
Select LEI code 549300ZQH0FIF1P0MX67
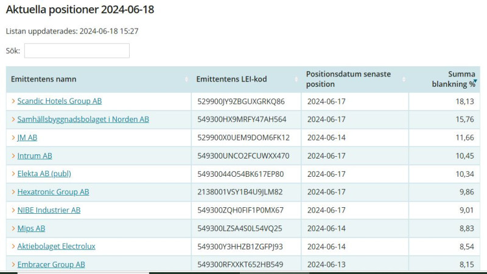click(240, 210)
